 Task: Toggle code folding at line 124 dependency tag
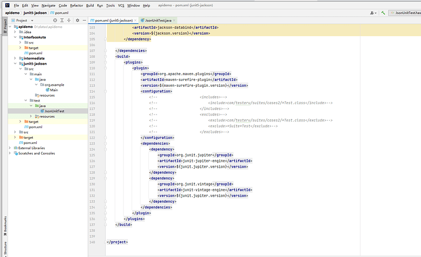(x=105, y=149)
